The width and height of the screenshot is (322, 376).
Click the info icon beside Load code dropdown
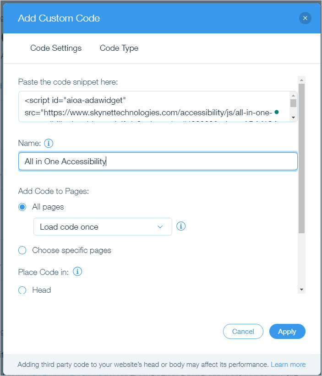(181, 226)
